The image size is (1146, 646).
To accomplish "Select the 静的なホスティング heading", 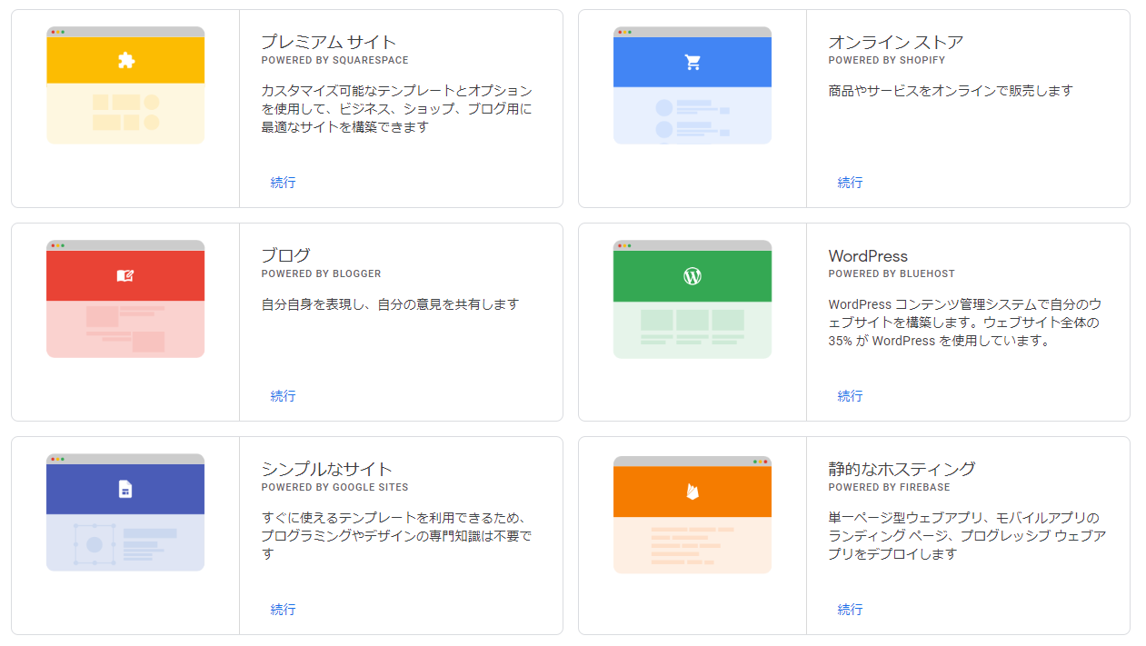I will click(x=902, y=469).
